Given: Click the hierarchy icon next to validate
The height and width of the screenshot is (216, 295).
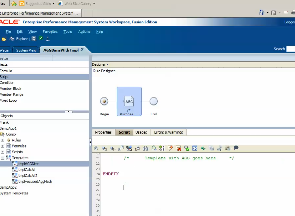Looking at the screenshot, I should 48,39.
